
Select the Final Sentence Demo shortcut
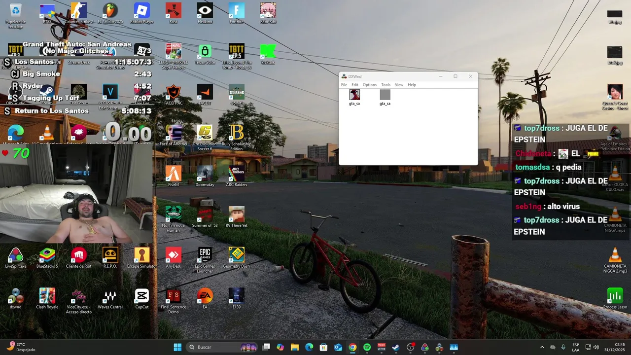(174, 302)
